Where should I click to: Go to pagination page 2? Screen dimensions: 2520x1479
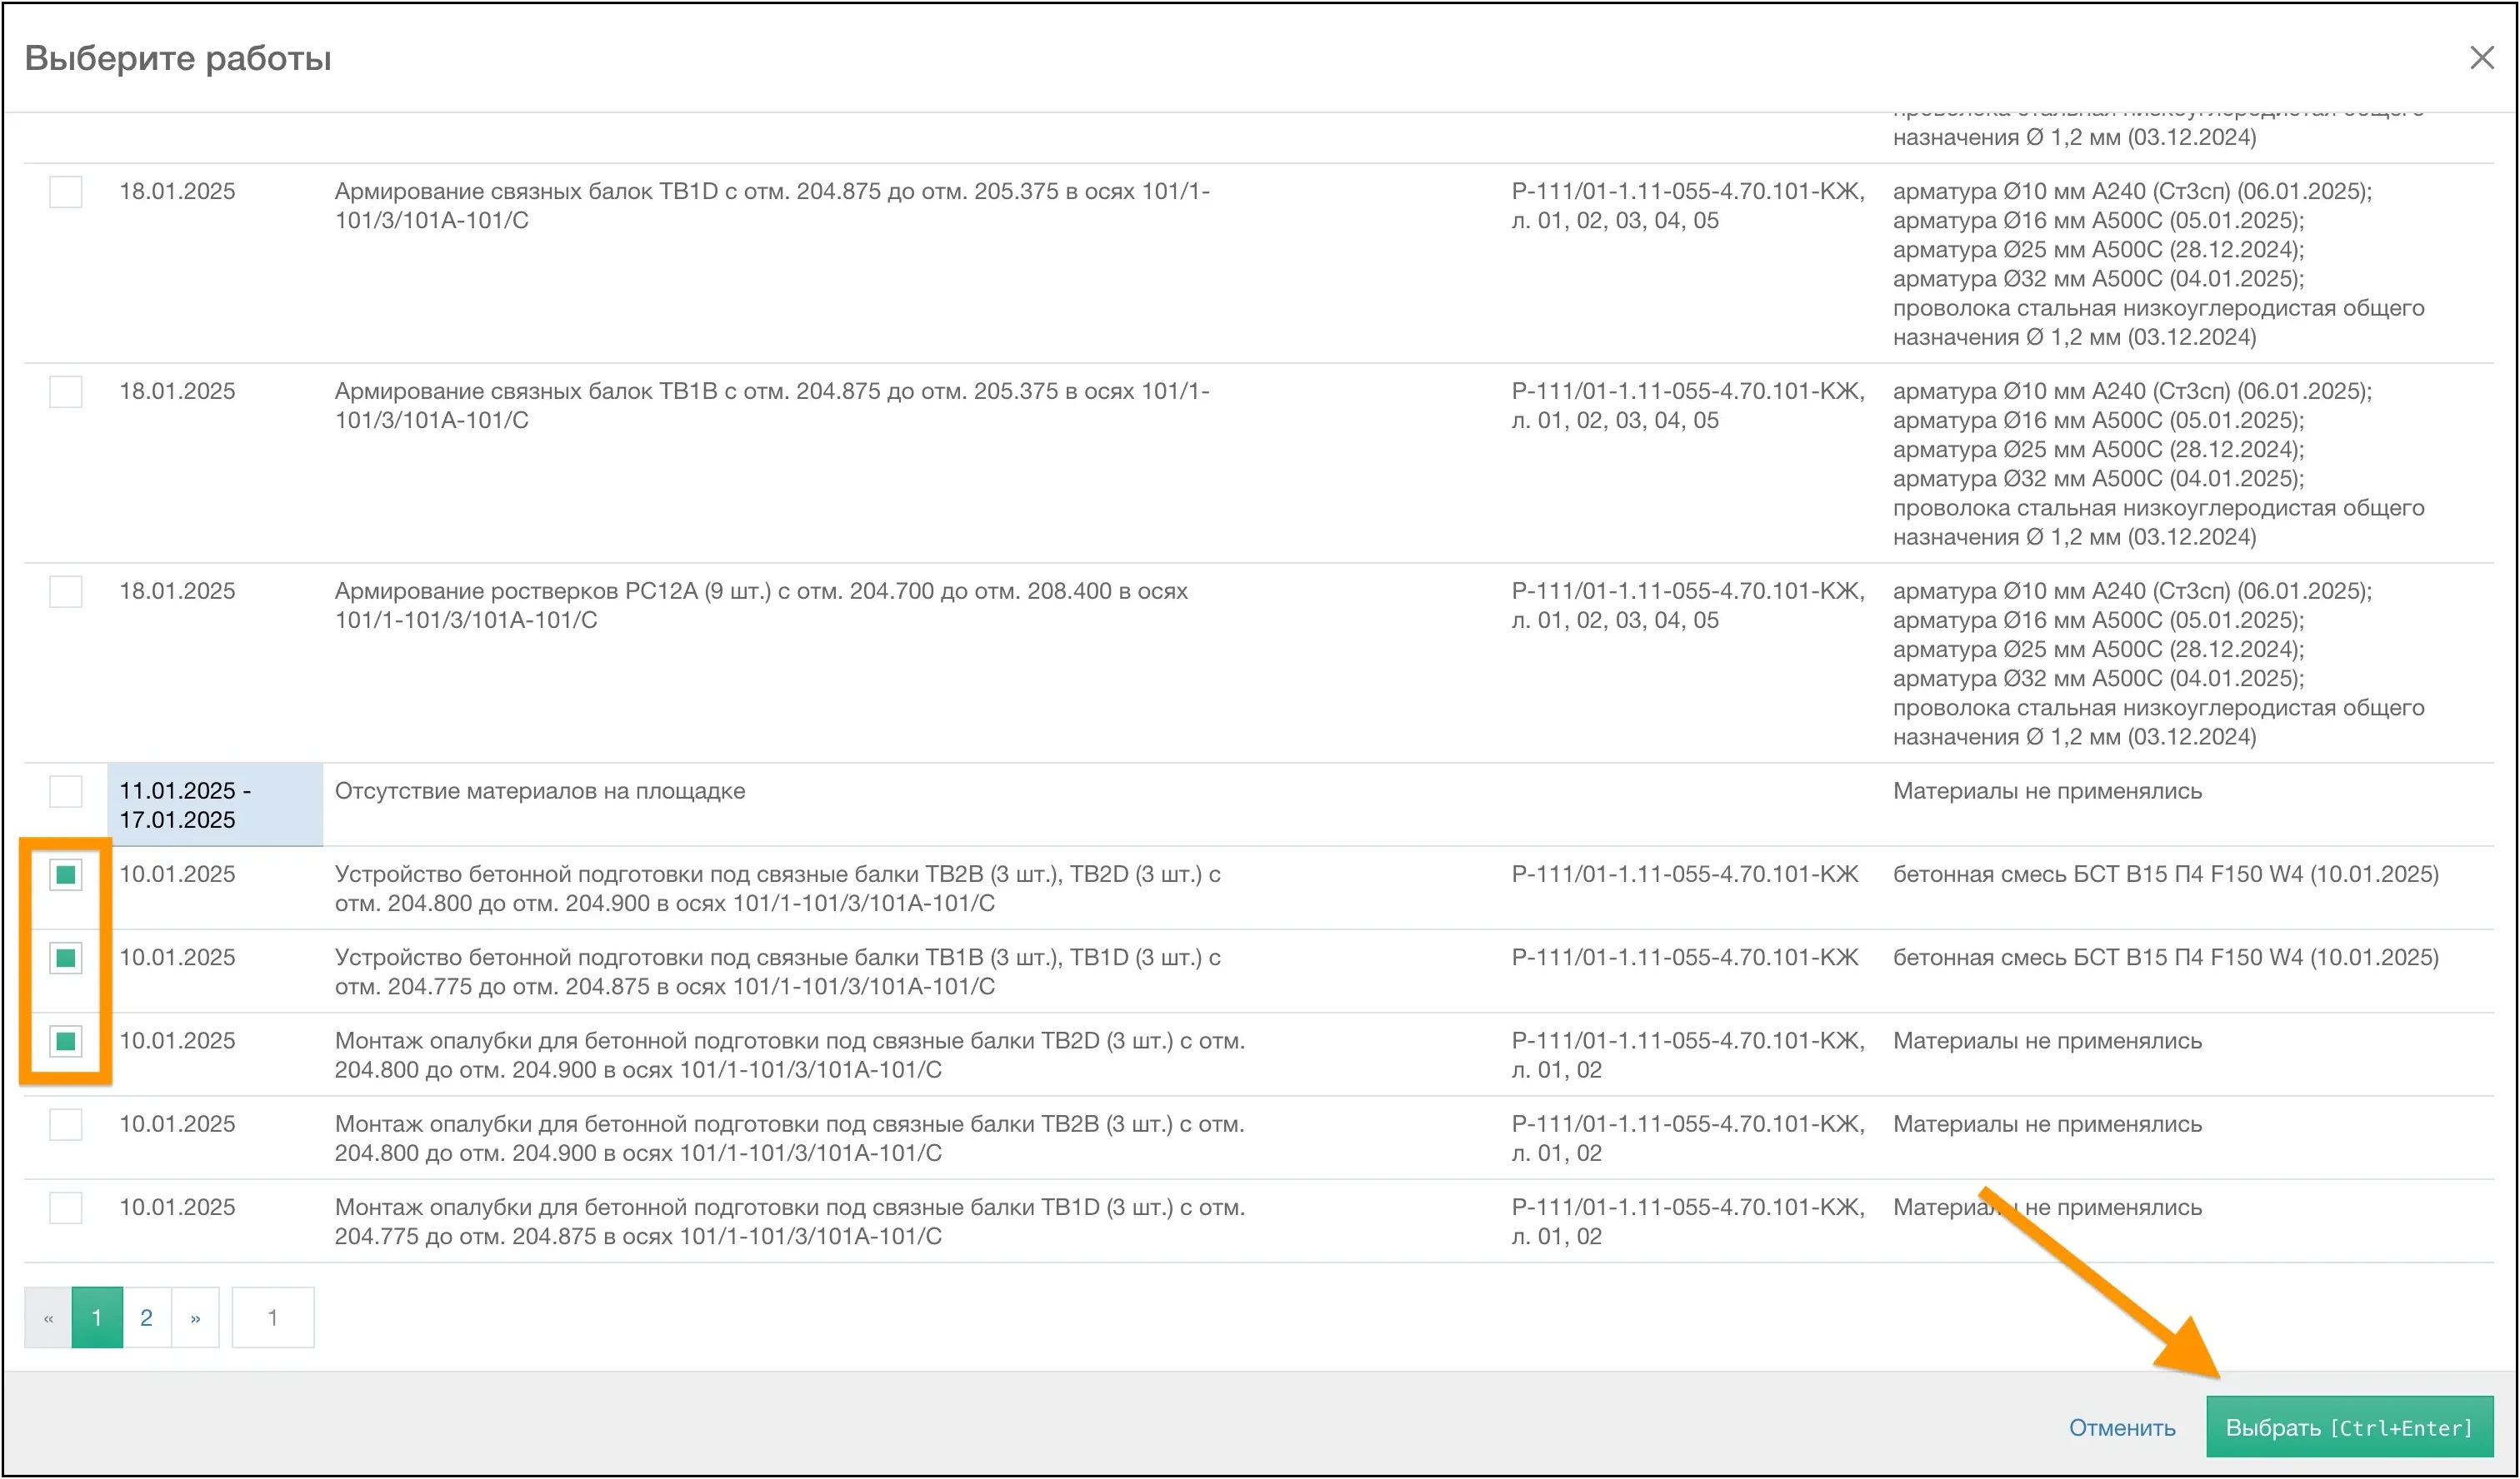point(146,1317)
